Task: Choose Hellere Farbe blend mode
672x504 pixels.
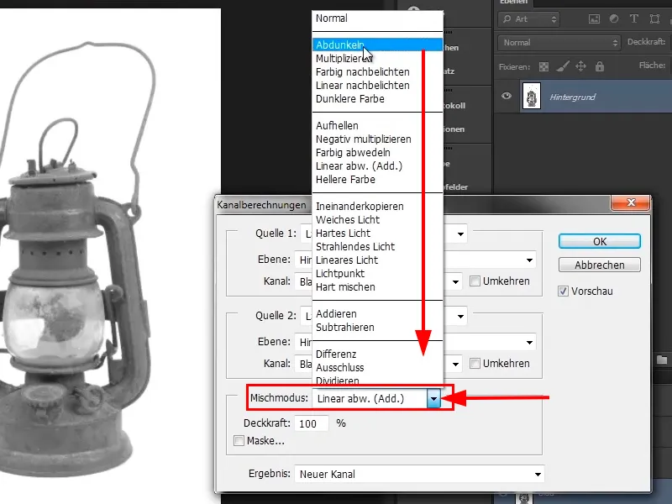Action: (x=377, y=180)
